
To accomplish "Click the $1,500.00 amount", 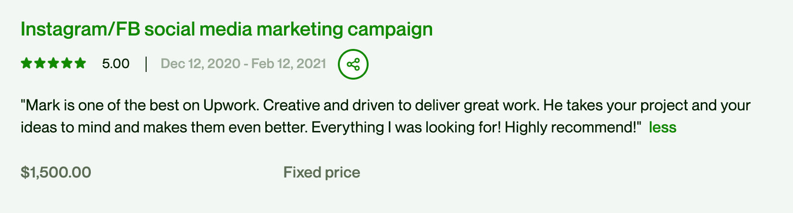I will click(56, 173).
